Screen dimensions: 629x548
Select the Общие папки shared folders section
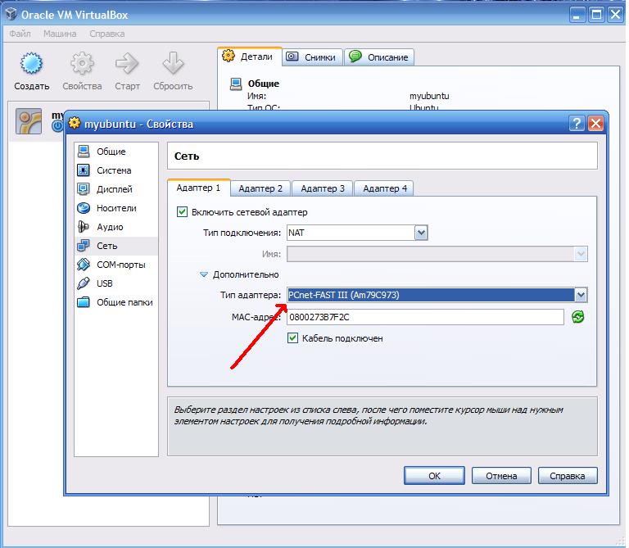tap(116, 302)
